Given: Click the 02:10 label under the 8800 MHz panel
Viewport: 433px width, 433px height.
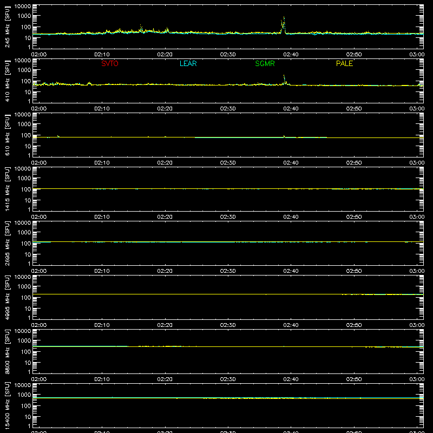Looking at the screenshot, I should [x=102, y=379].
